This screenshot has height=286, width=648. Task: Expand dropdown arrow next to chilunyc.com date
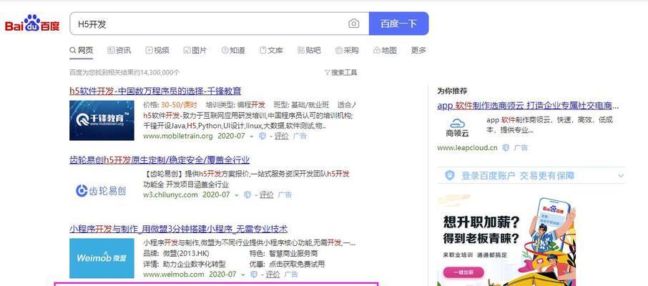pos(237,195)
